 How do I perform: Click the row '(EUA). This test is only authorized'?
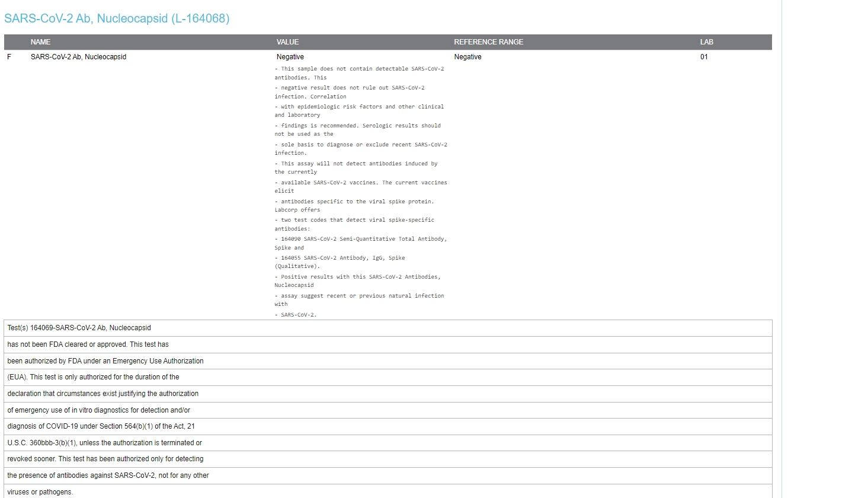coord(388,377)
